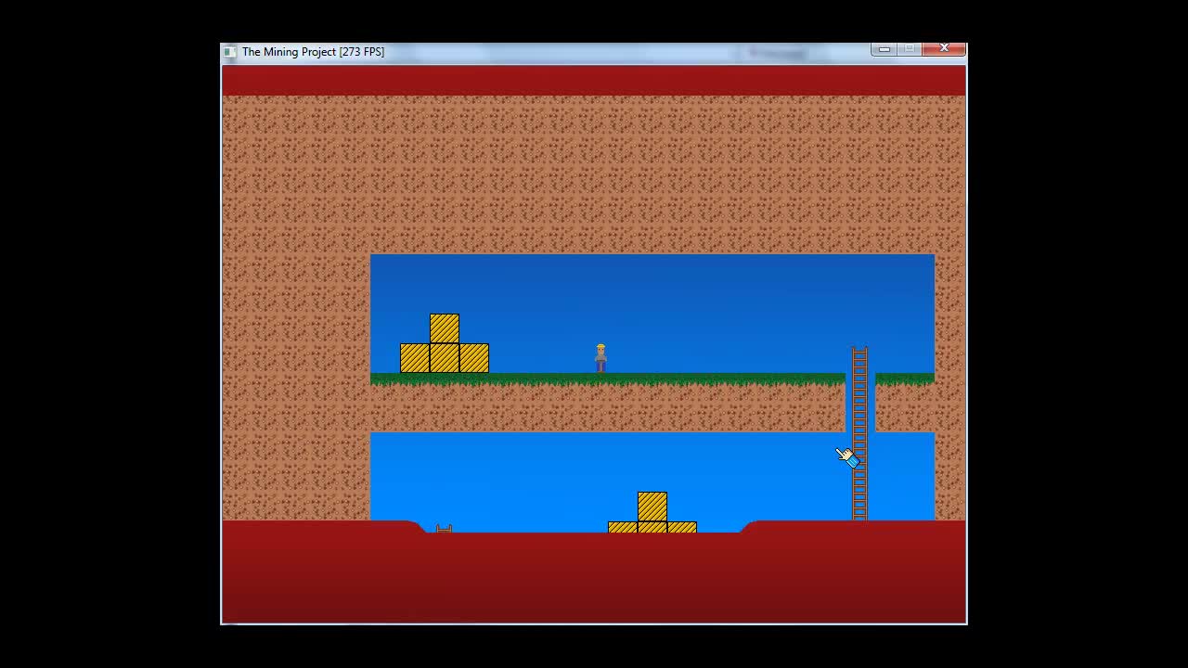This screenshot has width=1188, height=668.
Task: Click the blue sky above the miner
Action: pyautogui.click(x=600, y=297)
